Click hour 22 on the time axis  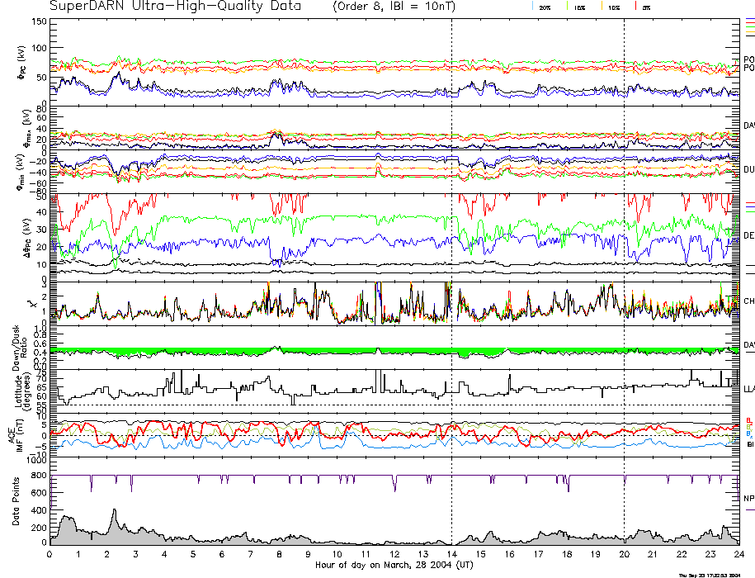coord(682,554)
